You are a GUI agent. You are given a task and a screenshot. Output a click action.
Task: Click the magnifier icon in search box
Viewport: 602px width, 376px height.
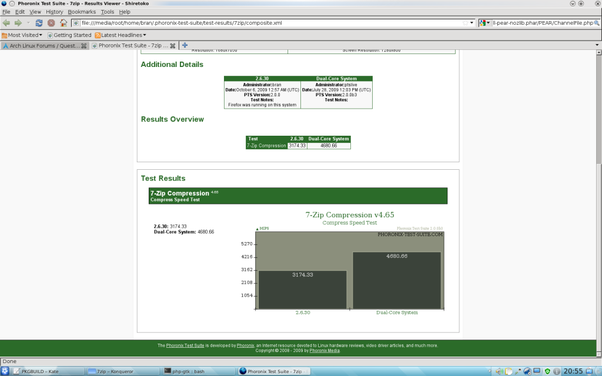pos(597,23)
